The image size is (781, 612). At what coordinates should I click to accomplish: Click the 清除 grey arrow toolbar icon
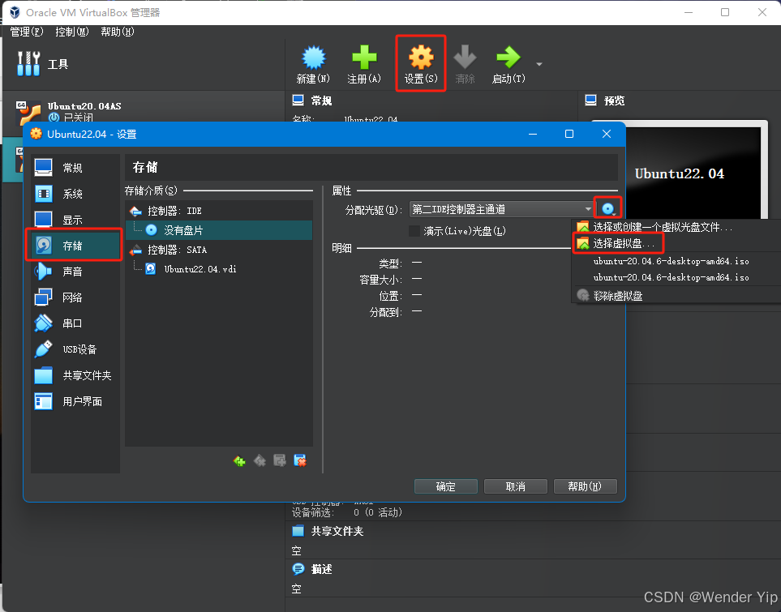pyautogui.click(x=465, y=64)
